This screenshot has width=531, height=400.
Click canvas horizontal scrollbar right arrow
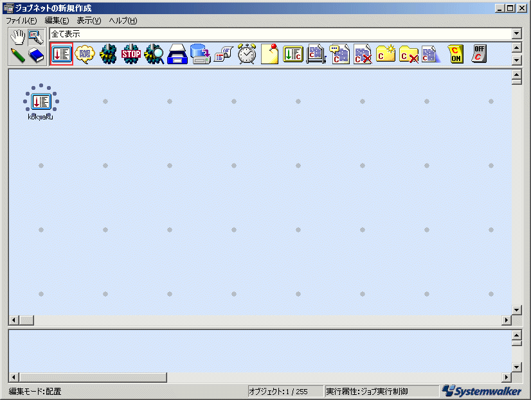pyautogui.click(x=507, y=320)
